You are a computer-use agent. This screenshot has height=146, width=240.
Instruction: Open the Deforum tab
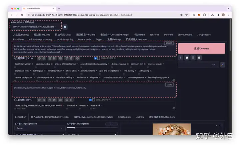168,35
